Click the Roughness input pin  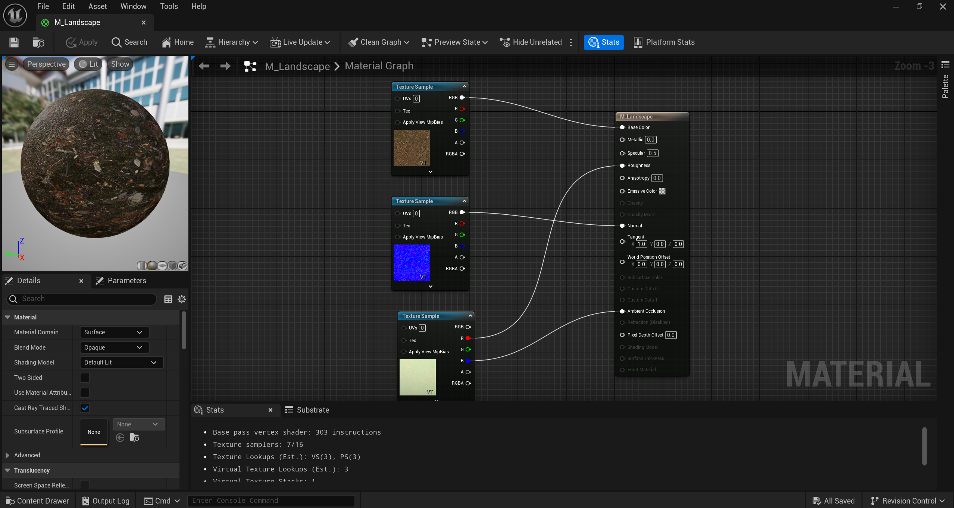622,165
